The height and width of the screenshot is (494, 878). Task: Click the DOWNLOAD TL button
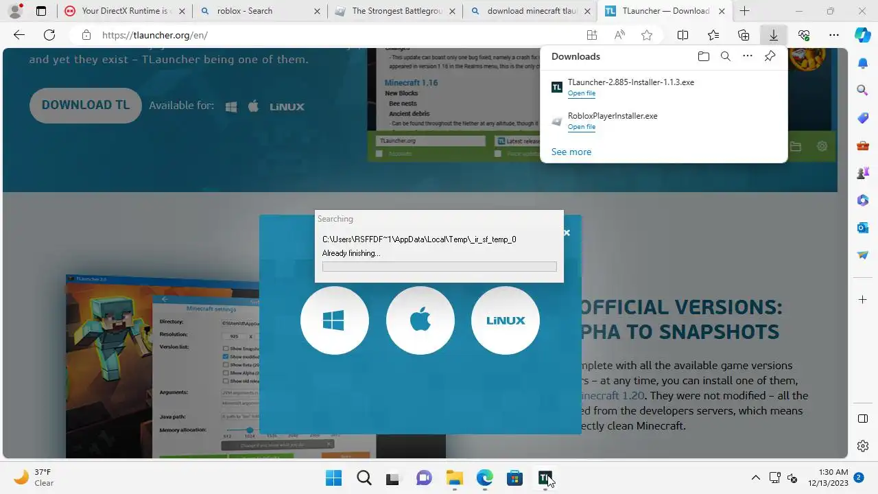coord(86,106)
